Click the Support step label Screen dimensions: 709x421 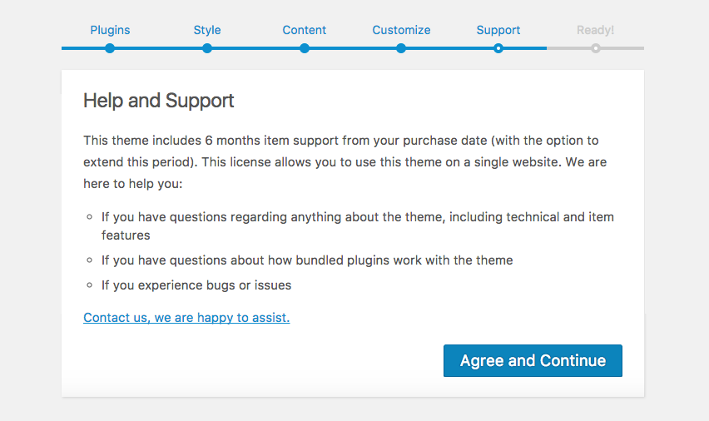[x=498, y=30]
